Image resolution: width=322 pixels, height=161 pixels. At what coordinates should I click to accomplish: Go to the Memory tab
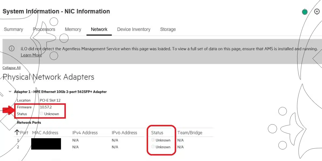[x=73, y=30]
